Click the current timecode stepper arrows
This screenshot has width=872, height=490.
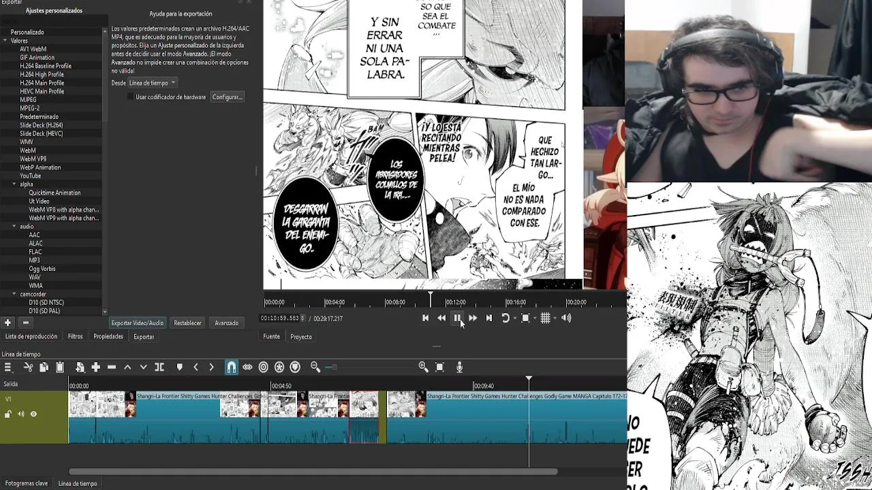[x=303, y=318]
